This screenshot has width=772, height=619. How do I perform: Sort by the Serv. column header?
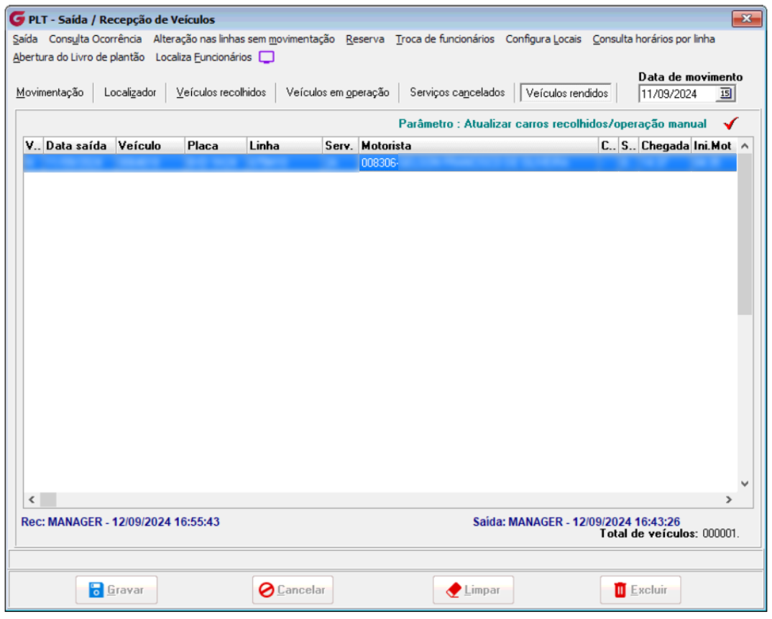(341, 146)
